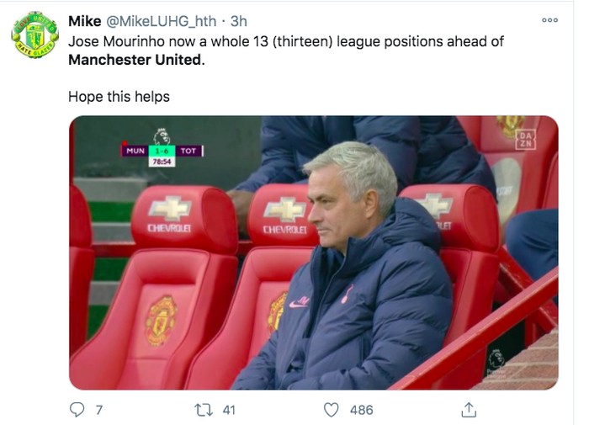Like the tweet with the heart icon
Viewport: 589px width, 425px height.
point(332,410)
